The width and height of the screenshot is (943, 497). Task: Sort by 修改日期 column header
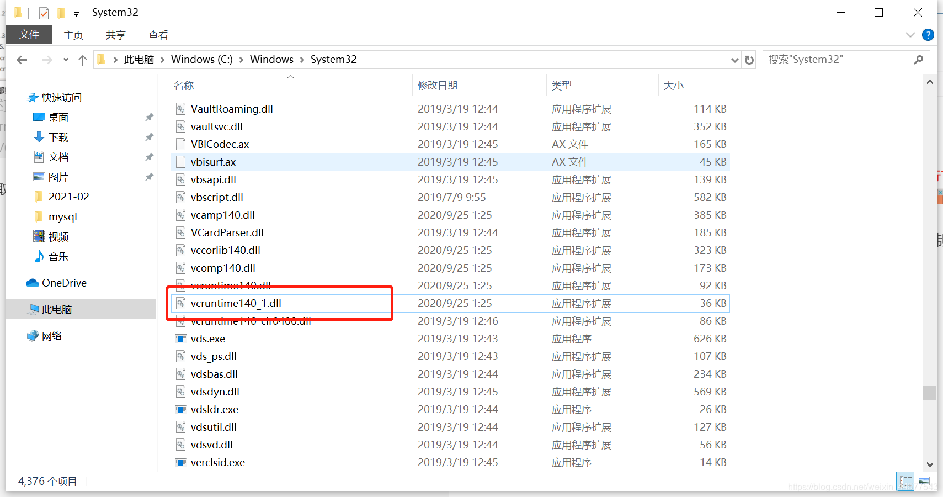(x=438, y=85)
